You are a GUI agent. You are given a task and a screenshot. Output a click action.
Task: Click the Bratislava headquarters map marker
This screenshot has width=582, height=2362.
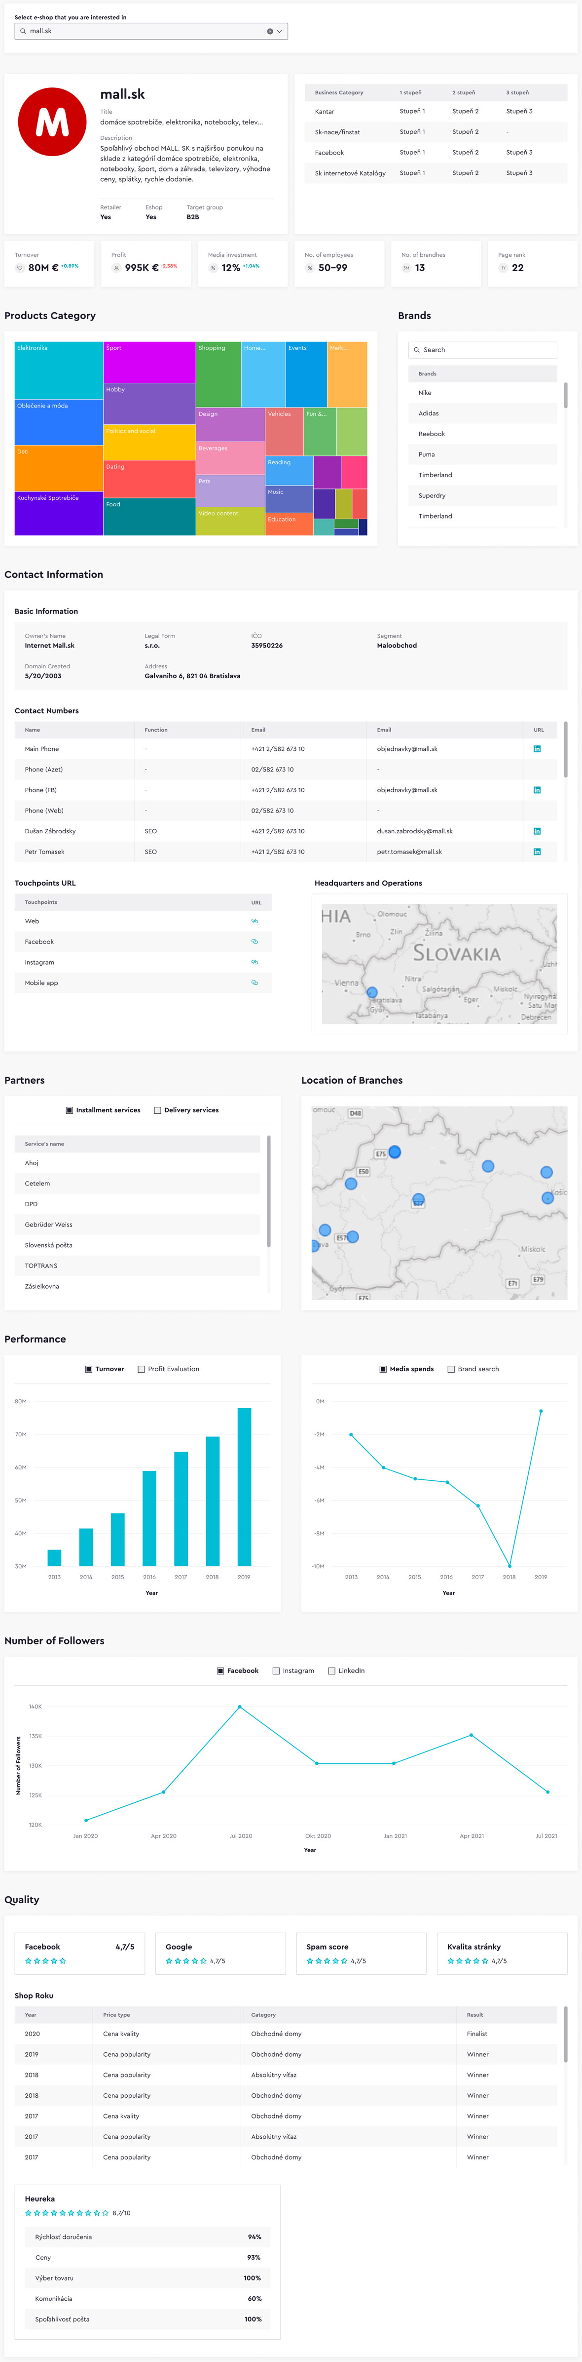[x=371, y=992]
